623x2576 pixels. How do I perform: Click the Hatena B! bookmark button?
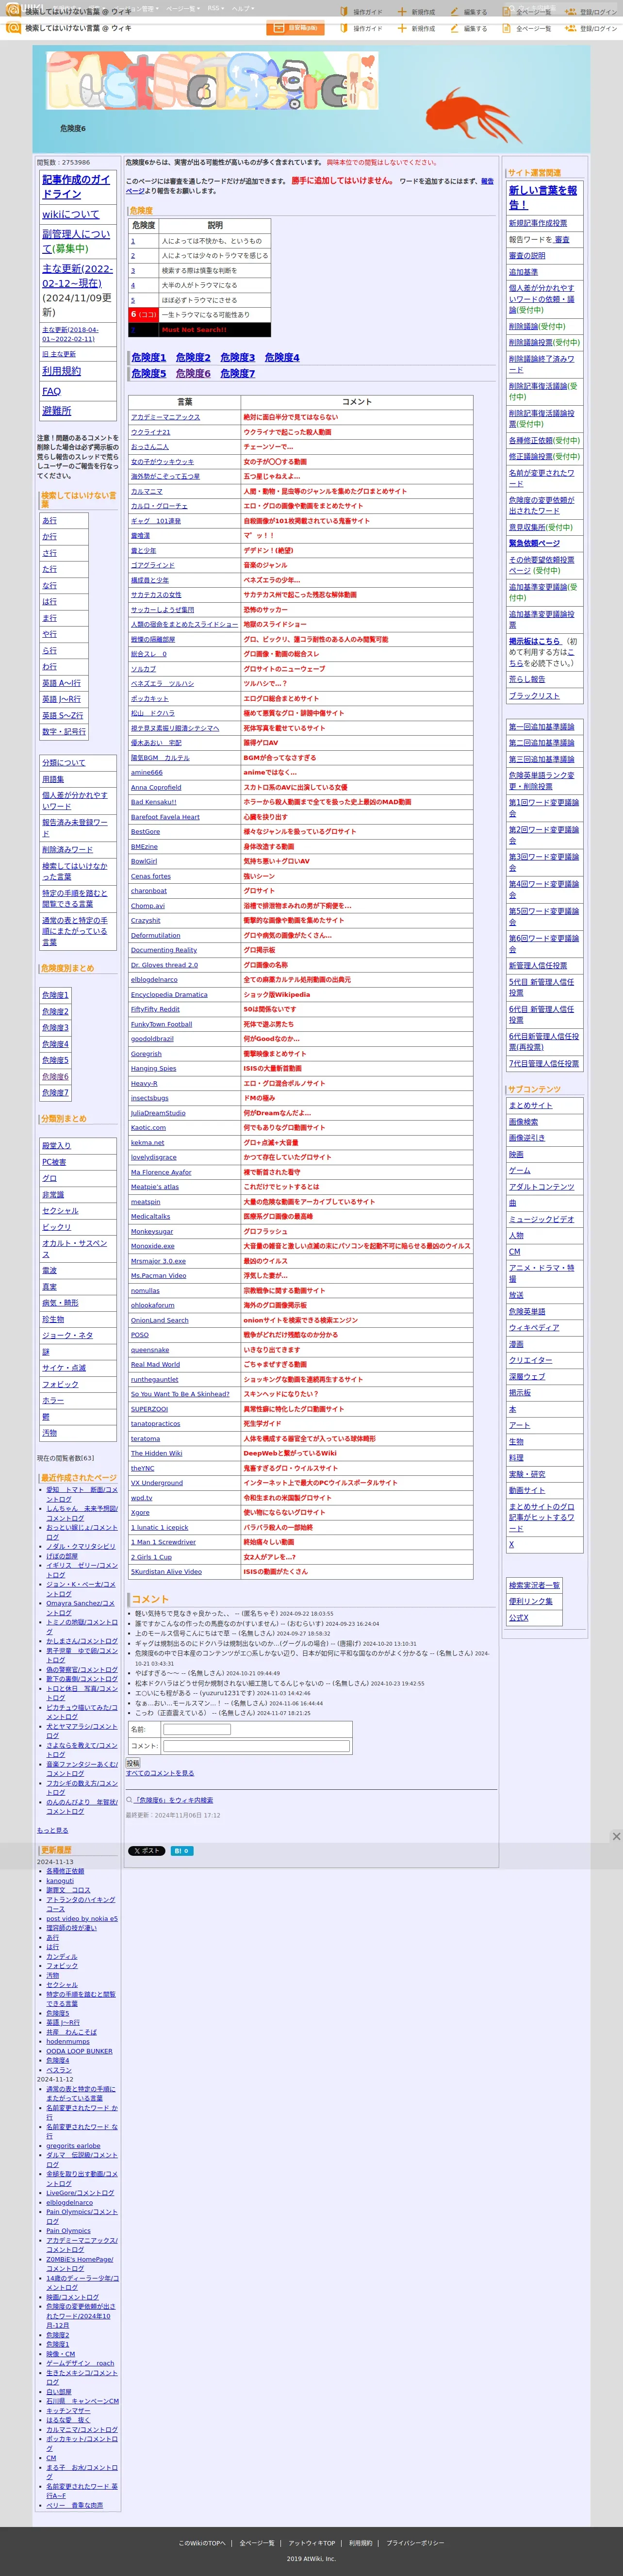coord(182,1851)
